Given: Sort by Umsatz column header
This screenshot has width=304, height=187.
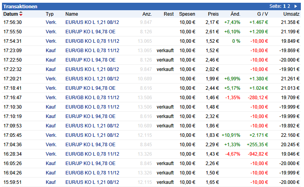Looking at the screenshot, I should pos(291,14).
